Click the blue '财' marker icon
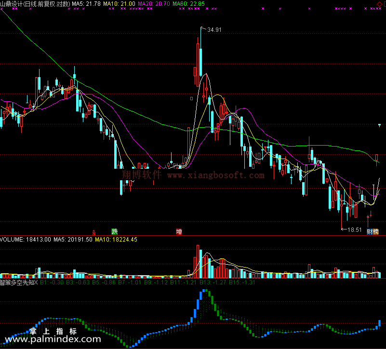 pos(370,231)
